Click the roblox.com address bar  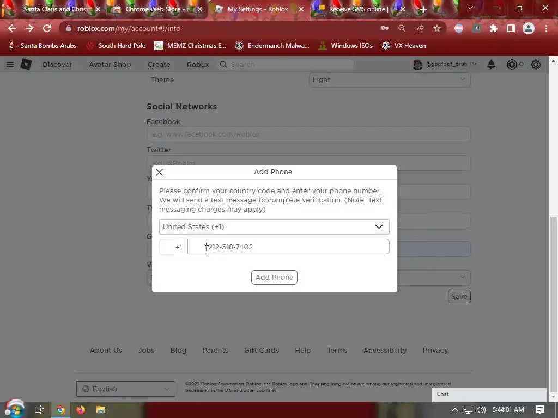(x=221, y=28)
